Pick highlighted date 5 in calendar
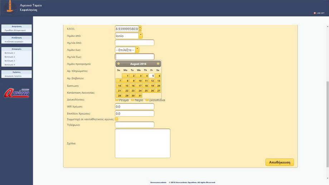329x185 pixels. coord(152,76)
